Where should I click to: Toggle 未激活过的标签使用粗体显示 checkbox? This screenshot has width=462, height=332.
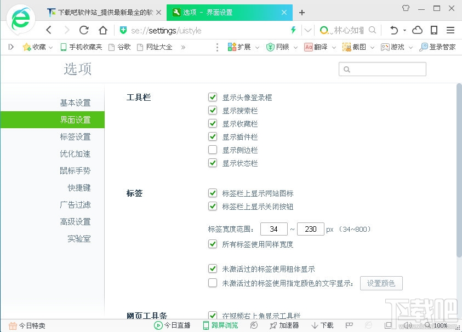(x=213, y=268)
